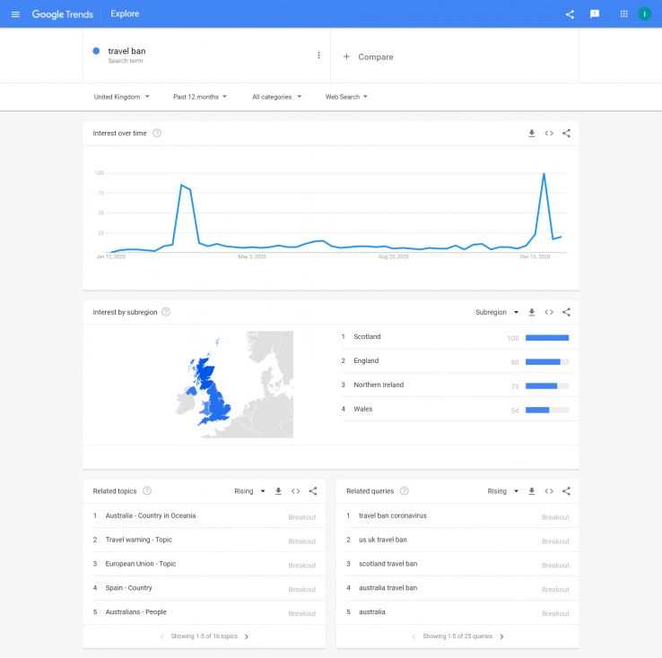Expand the All categories dropdown
This screenshot has width=662, height=658.
(276, 97)
